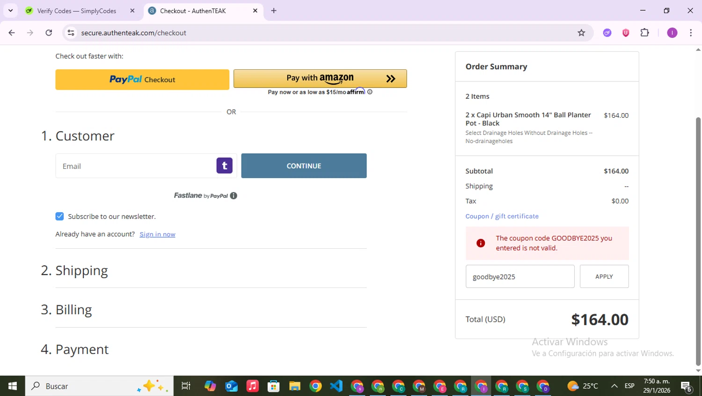Open Copilot from taskbar
The width and height of the screenshot is (702, 396).
point(210,386)
